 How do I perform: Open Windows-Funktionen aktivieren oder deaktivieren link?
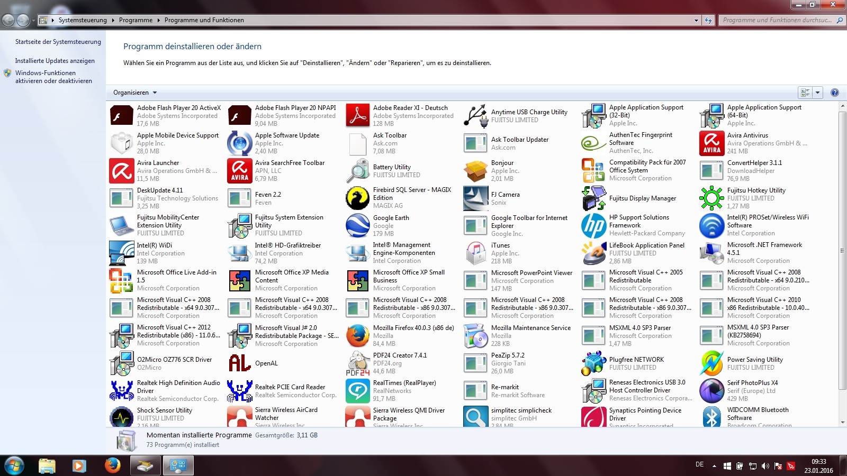coord(53,77)
